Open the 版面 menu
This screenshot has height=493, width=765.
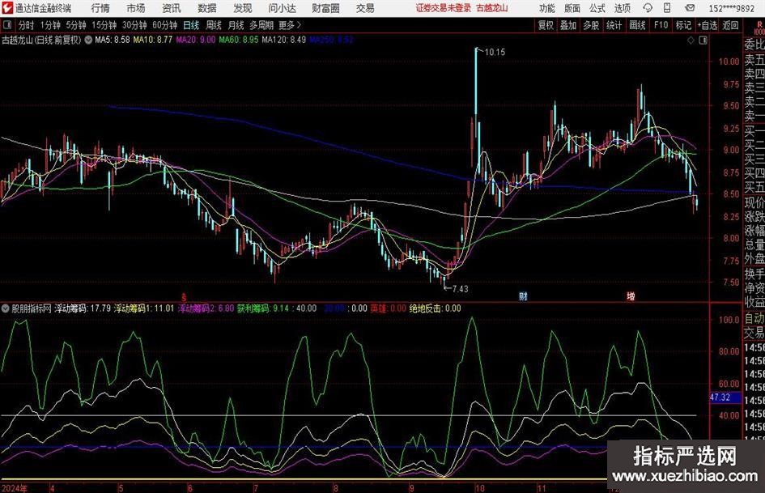click(x=572, y=8)
